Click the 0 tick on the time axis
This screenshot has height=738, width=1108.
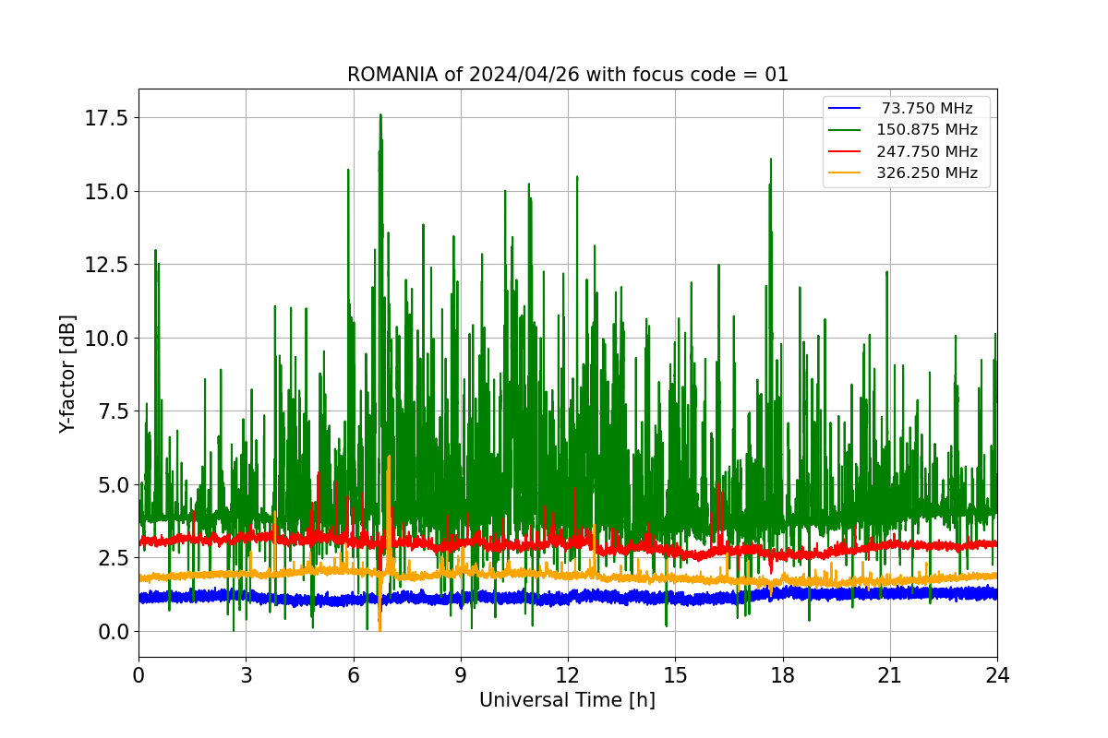click(x=138, y=675)
